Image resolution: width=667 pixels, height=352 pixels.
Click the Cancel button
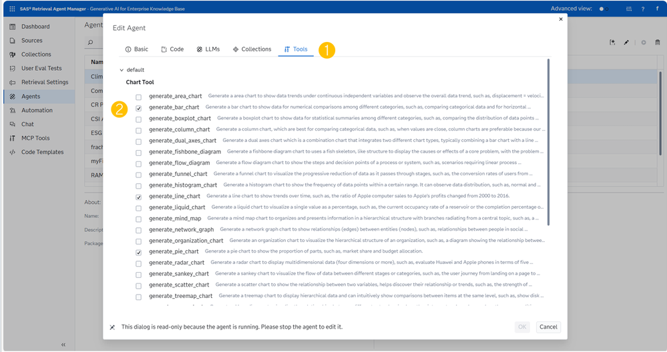coord(548,327)
